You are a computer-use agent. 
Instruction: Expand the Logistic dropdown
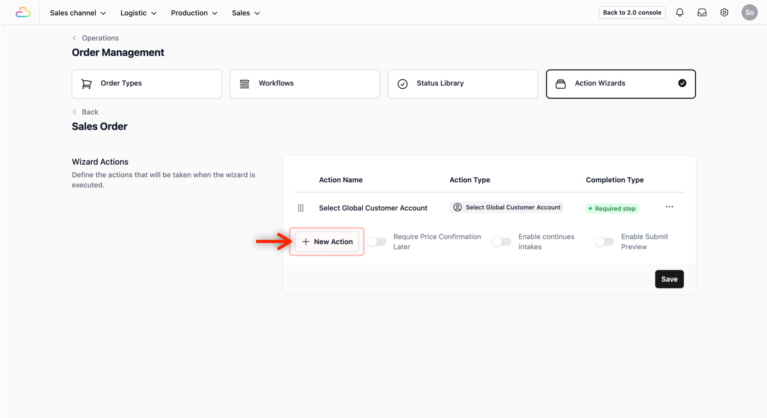(138, 13)
